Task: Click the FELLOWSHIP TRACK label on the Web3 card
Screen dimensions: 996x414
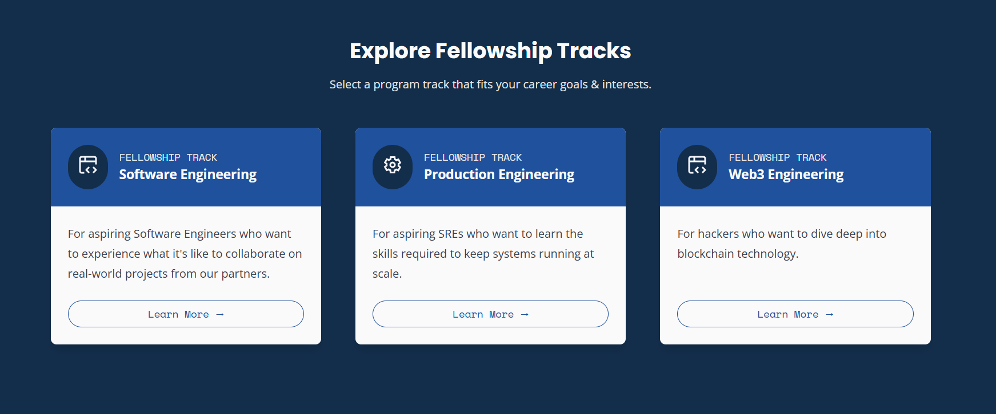Action: 778,157
